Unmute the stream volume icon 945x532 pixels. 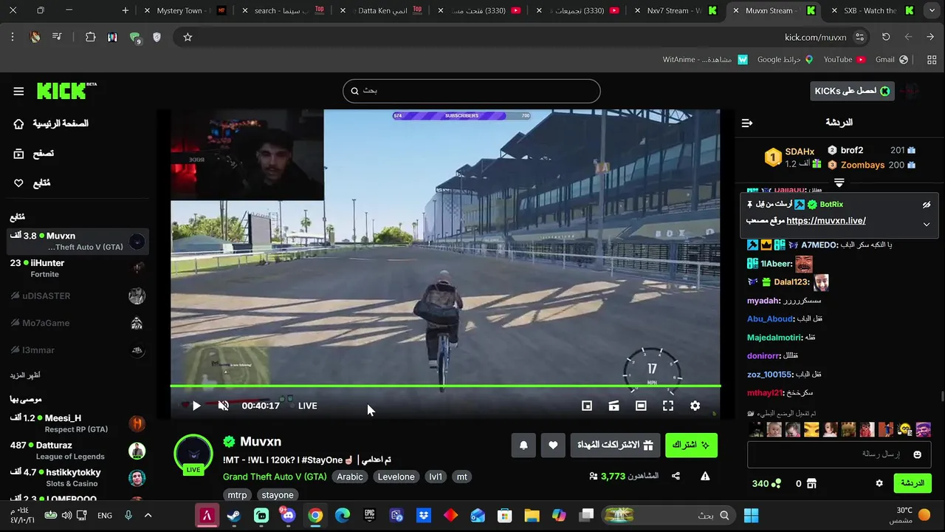[x=223, y=406]
